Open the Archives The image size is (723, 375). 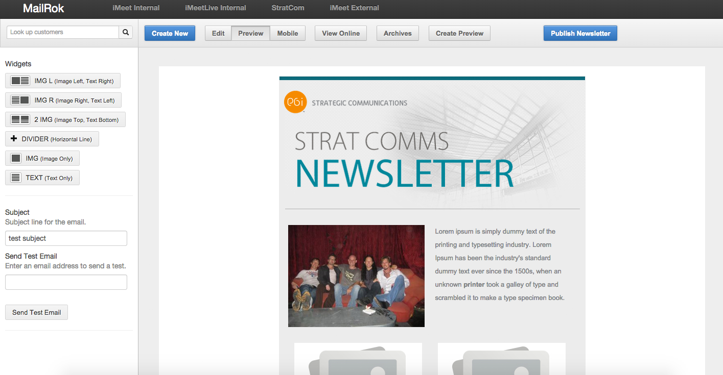point(398,33)
